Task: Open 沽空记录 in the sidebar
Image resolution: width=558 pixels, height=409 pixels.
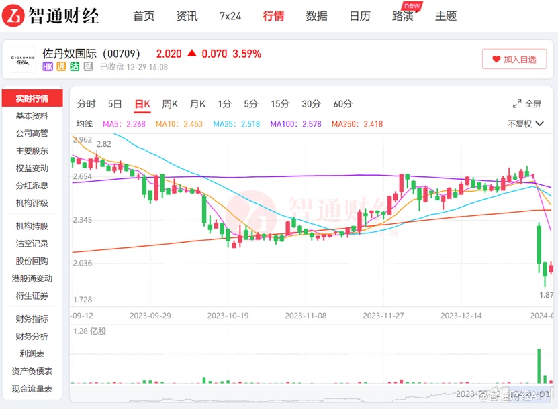Action: tap(32, 243)
